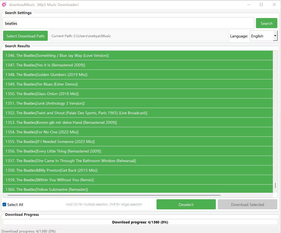Click Select Download Path button

[25, 36]
